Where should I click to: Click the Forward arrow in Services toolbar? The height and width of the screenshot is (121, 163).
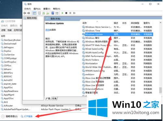tap(29, 13)
